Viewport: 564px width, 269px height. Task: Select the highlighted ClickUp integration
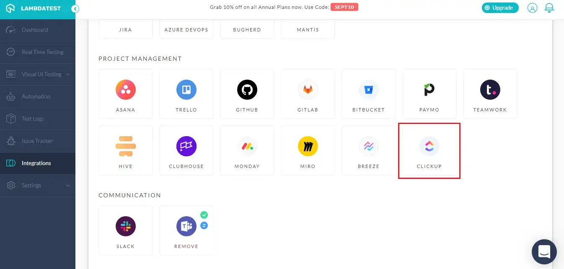click(x=429, y=150)
